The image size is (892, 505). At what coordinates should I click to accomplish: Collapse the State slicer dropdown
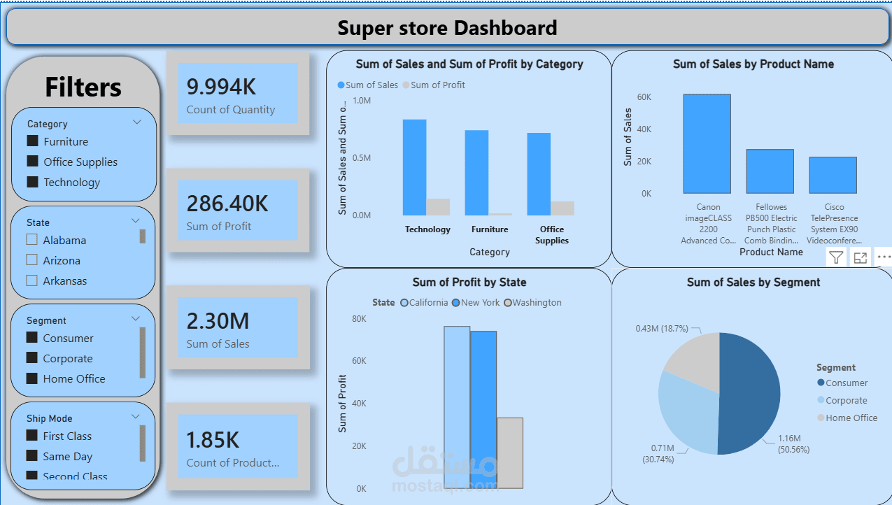(x=136, y=220)
